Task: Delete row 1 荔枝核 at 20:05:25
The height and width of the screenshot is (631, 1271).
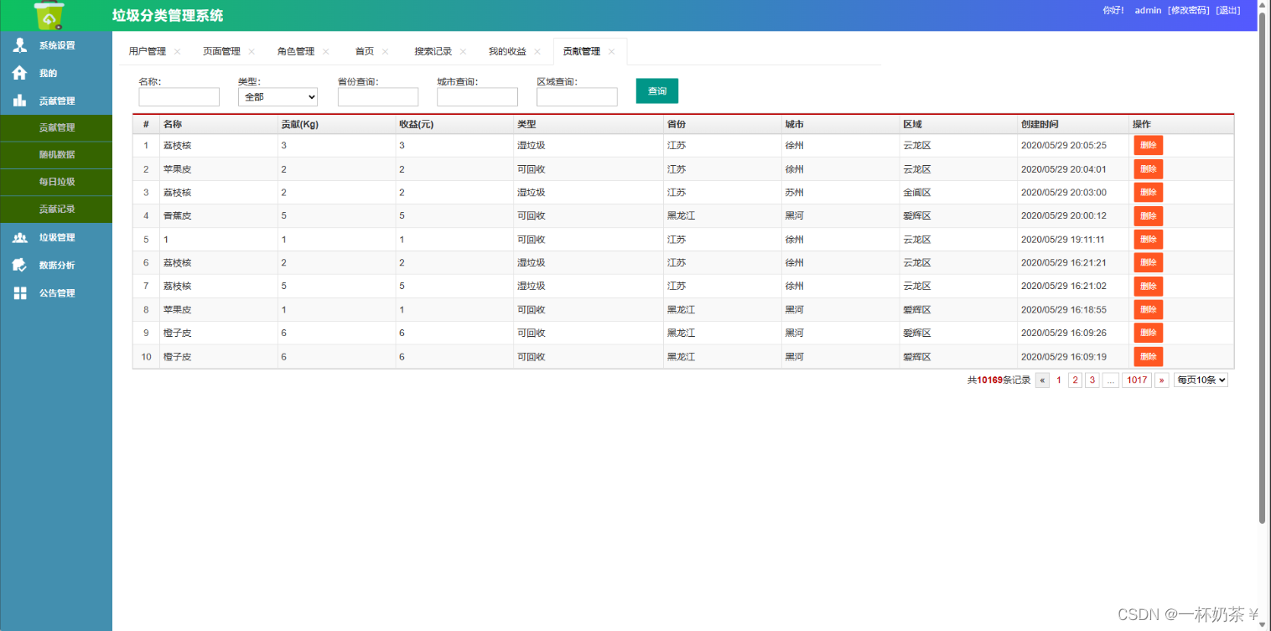Action: (x=1149, y=145)
